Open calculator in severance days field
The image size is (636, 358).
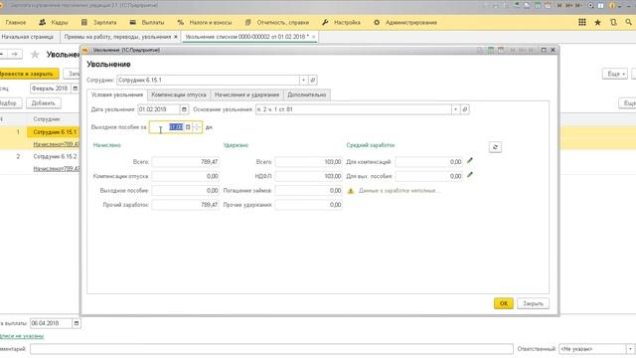188,127
